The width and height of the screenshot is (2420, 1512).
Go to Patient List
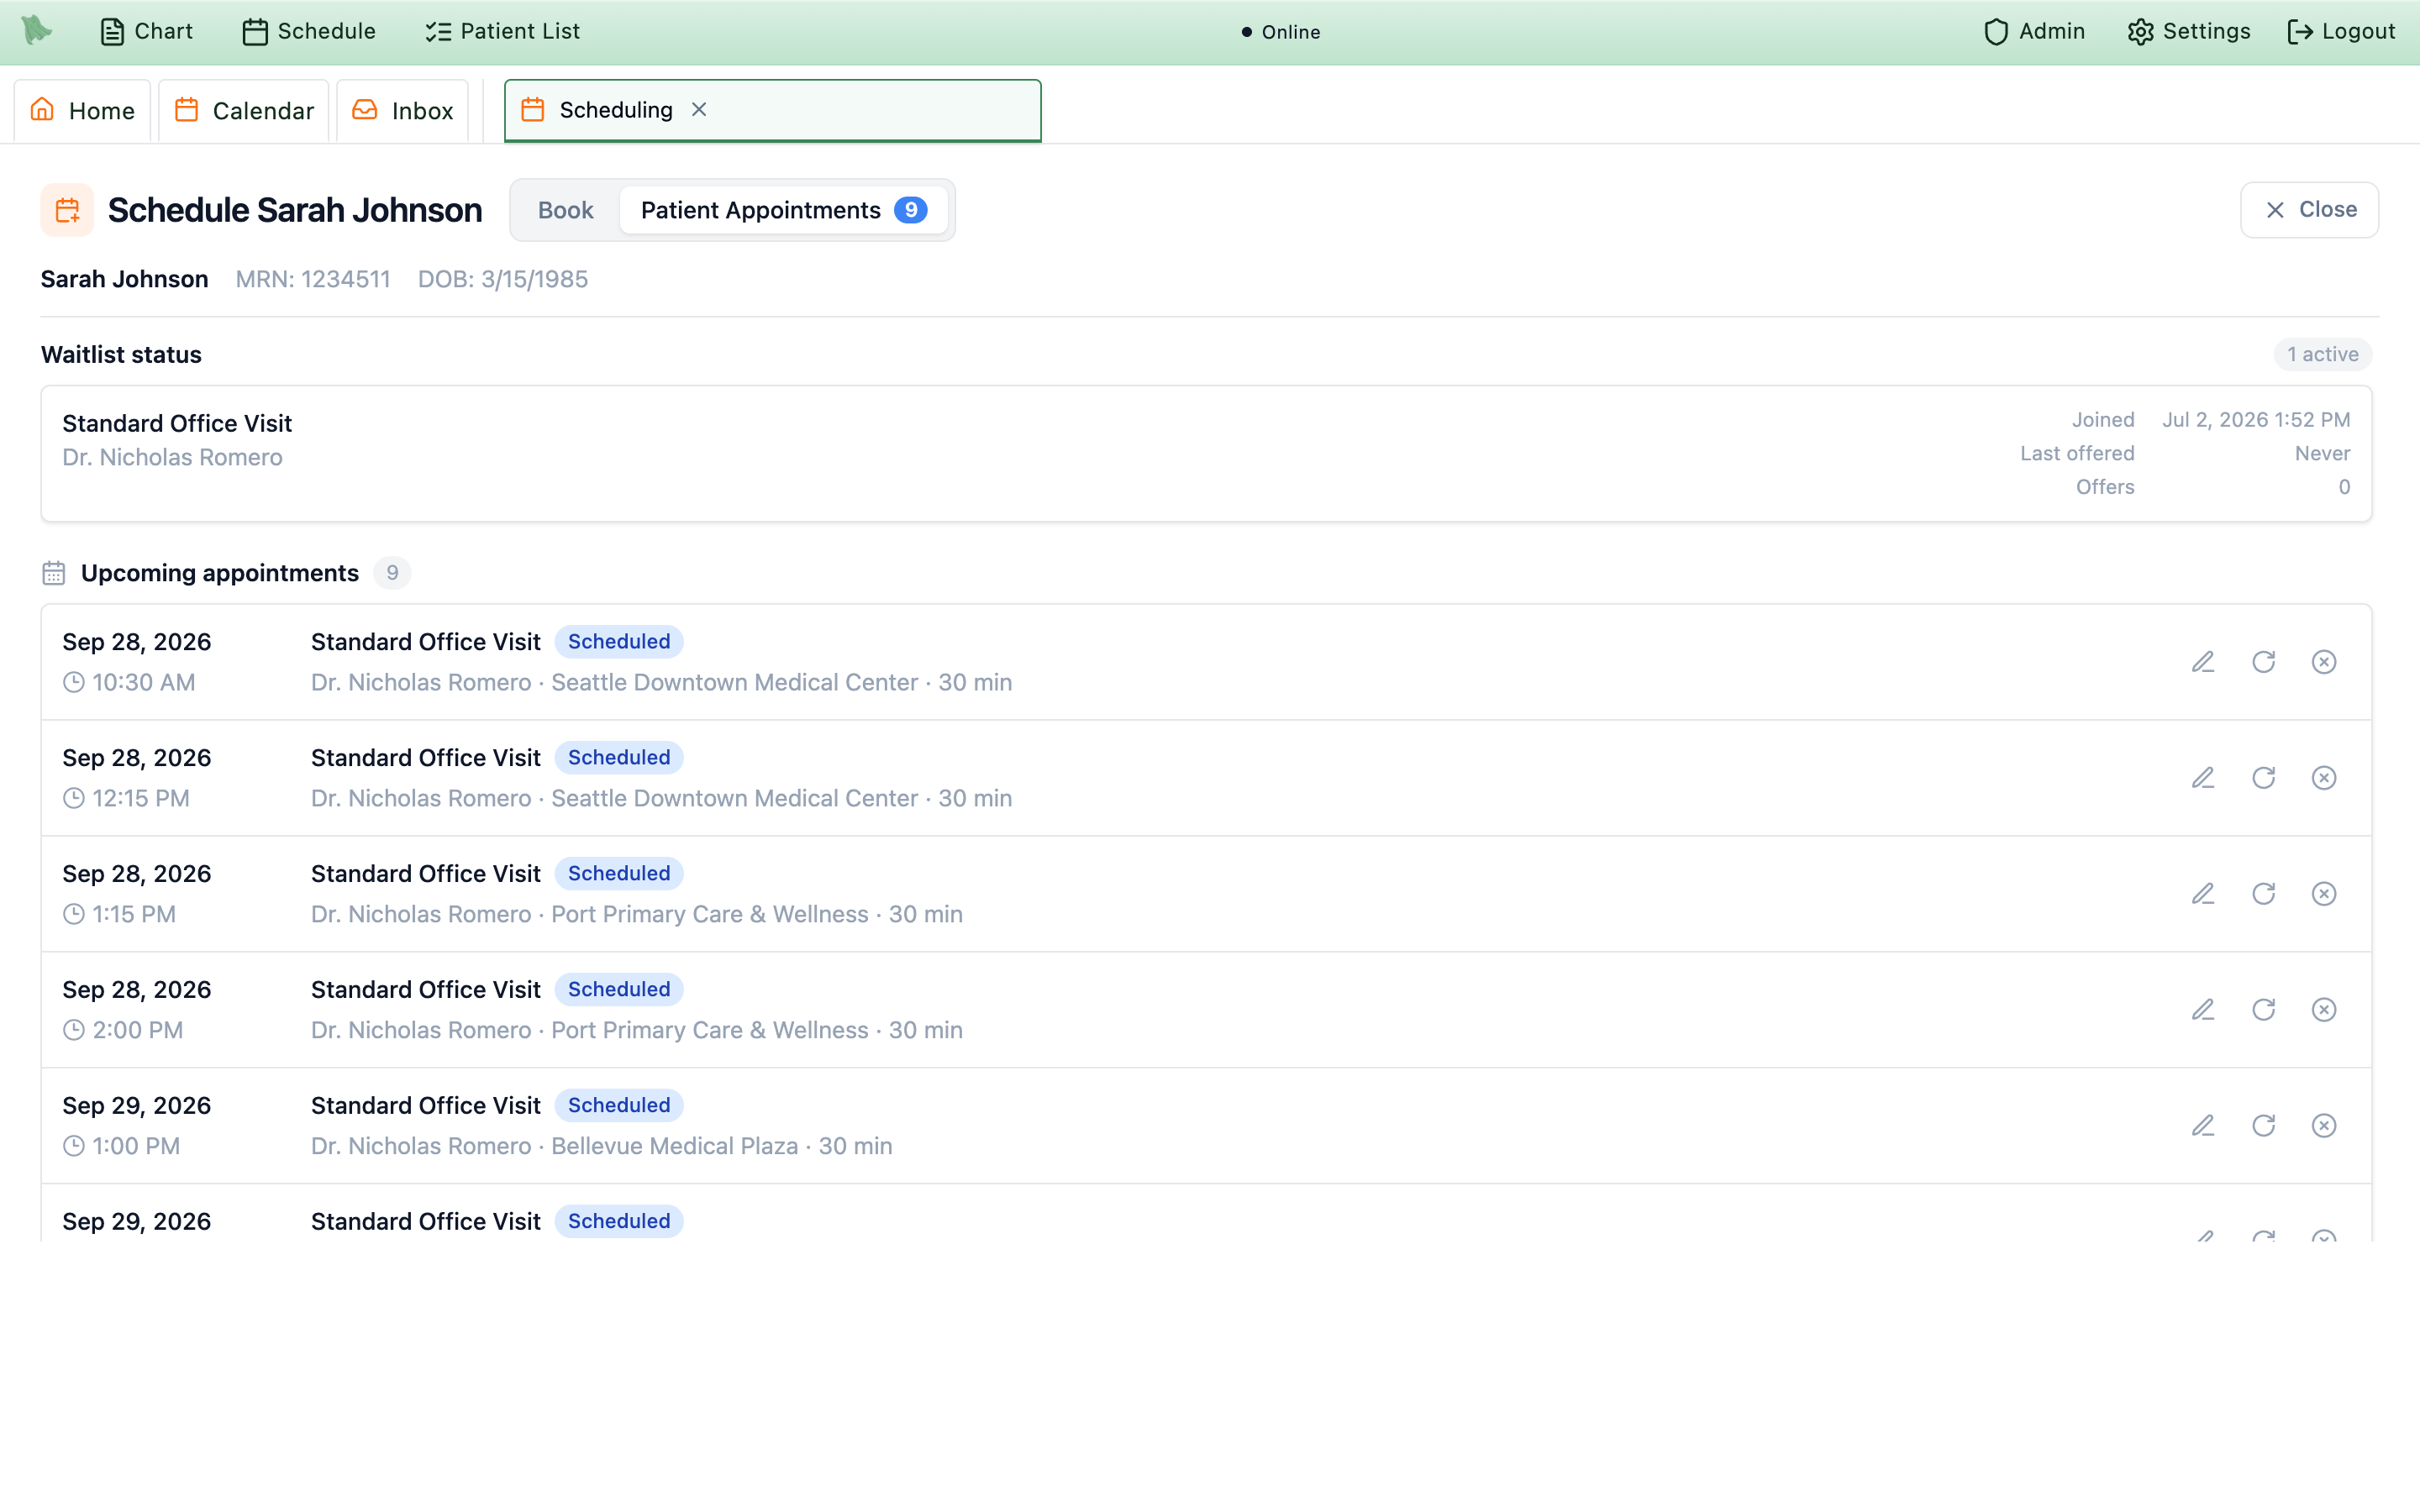click(502, 32)
